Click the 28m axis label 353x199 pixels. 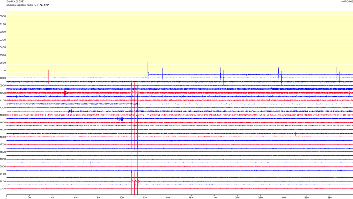pyautogui.click(x=329, y=198)
